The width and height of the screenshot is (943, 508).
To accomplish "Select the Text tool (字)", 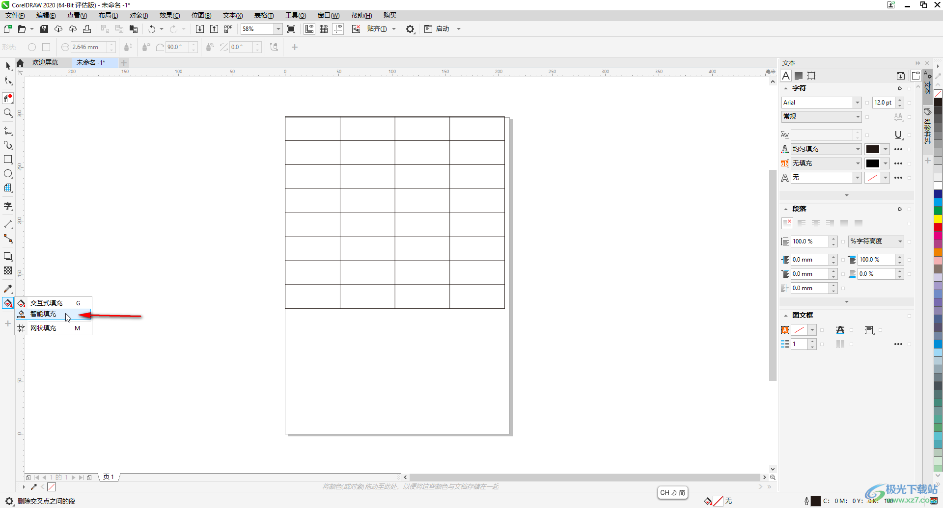I will click(8, 206).
